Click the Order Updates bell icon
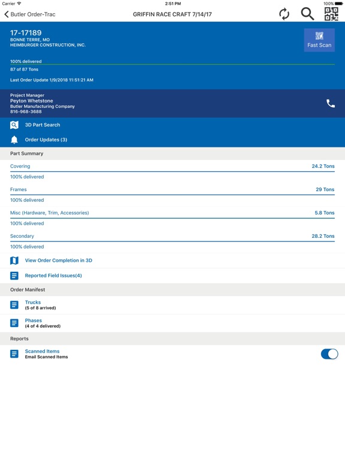This screenshot has width=345, height=460. pos(14,140)
